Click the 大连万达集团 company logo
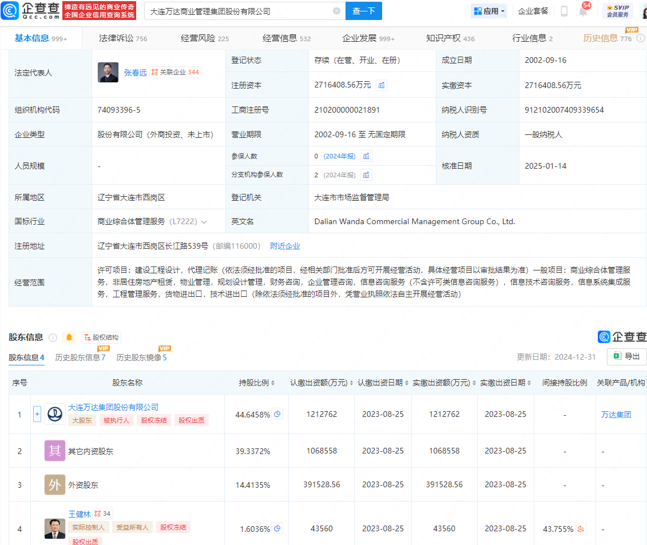 (x=54, y=414)
